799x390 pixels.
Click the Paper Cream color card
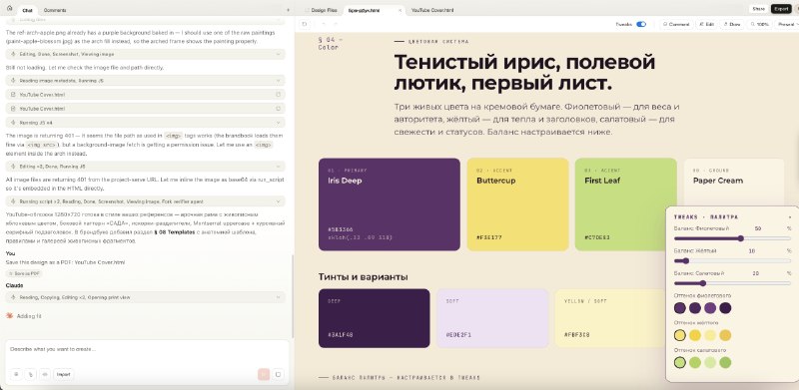(733, 182)
